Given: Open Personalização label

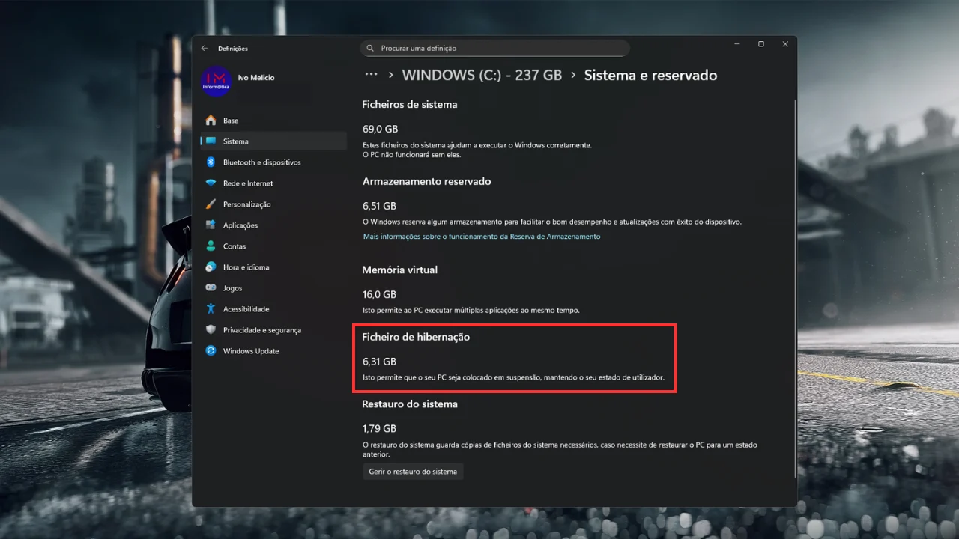Looking at the screenshot, I should pos(247,204).
